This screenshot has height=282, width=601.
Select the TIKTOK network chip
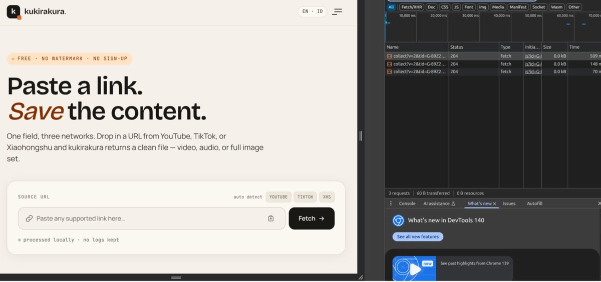point(306,197)
